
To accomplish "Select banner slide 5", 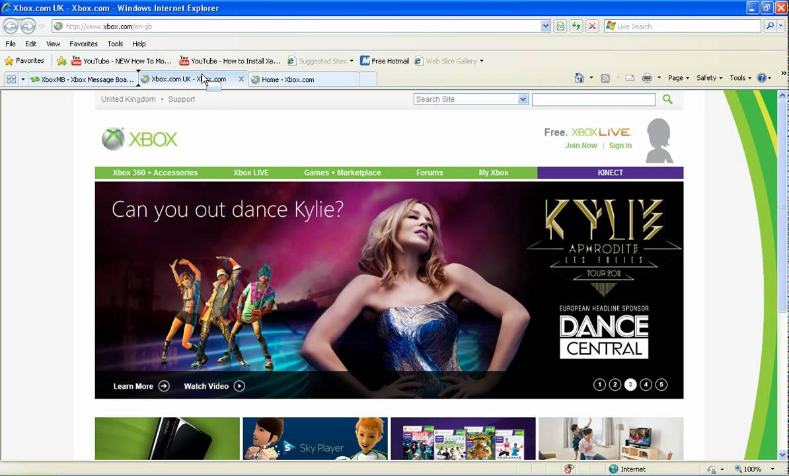I will pyautogui.click(x=661, y=384).
